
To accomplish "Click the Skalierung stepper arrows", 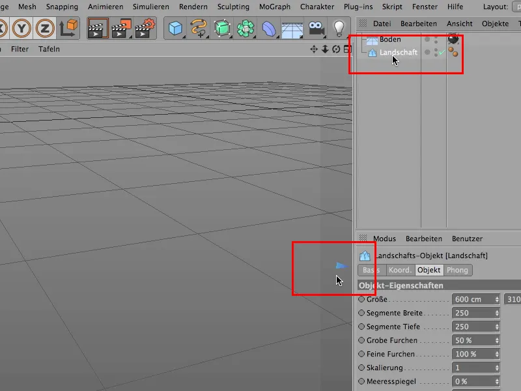I will tap(497, 368).
